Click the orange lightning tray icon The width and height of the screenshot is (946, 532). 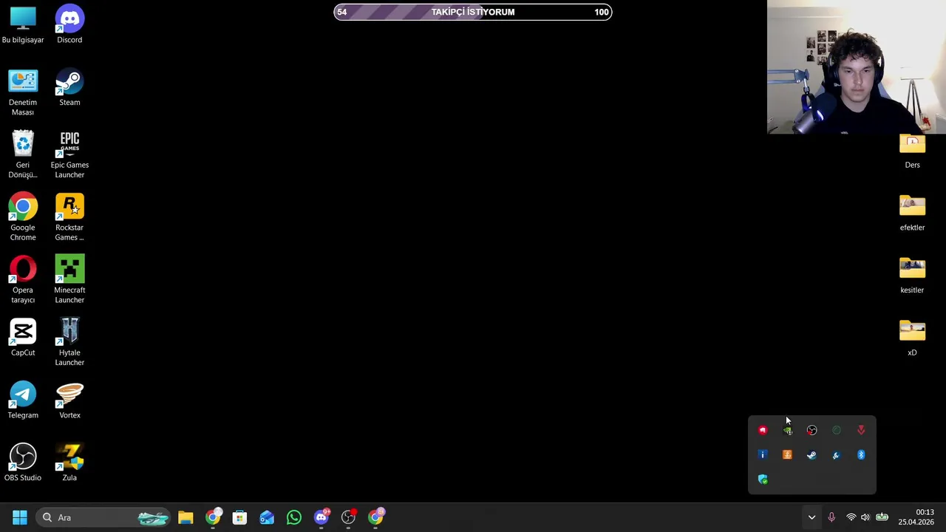pyautogui.click(x=787, y=455)
